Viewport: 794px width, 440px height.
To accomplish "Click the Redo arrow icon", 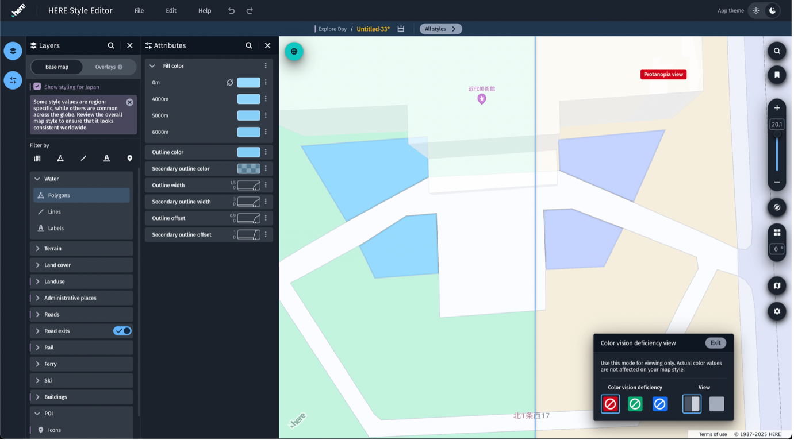I will tap(250, 11).
